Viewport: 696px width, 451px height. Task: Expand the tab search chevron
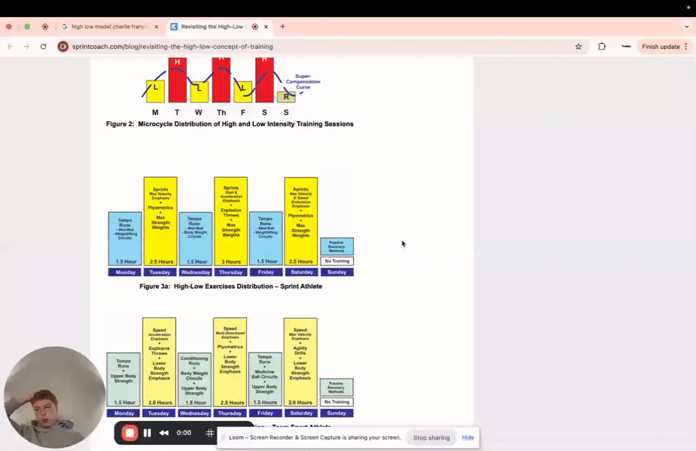pos(686,26)
